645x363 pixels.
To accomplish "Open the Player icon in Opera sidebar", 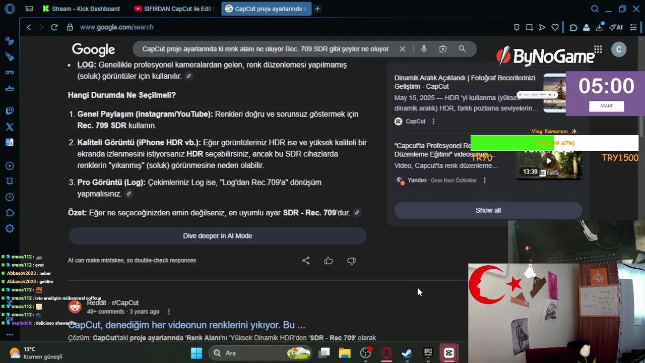I will tap(10, 166).
